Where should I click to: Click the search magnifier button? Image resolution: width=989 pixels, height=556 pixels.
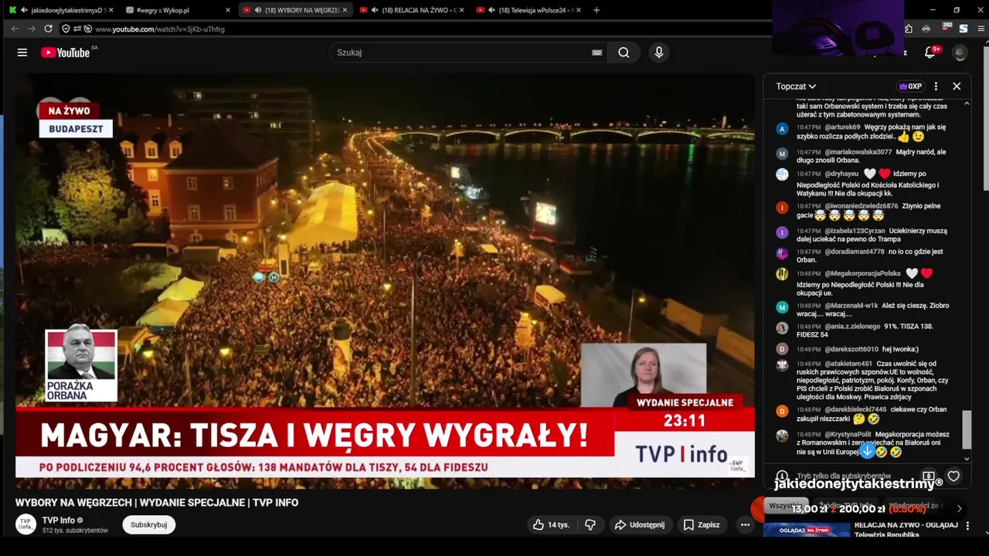tap(624, 53)
